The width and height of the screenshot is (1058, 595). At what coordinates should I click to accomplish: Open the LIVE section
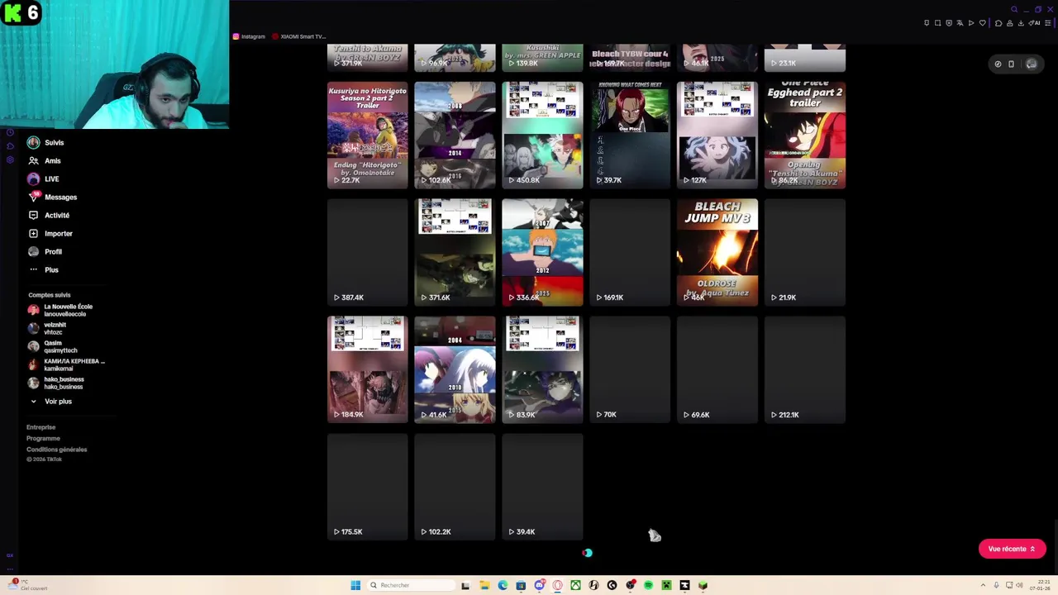click(43, 178)
